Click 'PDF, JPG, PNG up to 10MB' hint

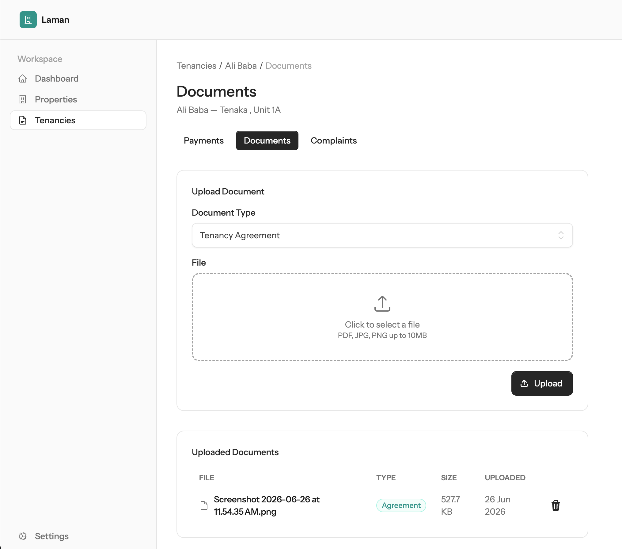(382, 335)
